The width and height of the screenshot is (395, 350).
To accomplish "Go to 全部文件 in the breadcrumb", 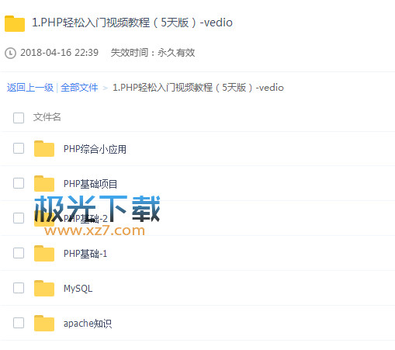I will (79, 88).
